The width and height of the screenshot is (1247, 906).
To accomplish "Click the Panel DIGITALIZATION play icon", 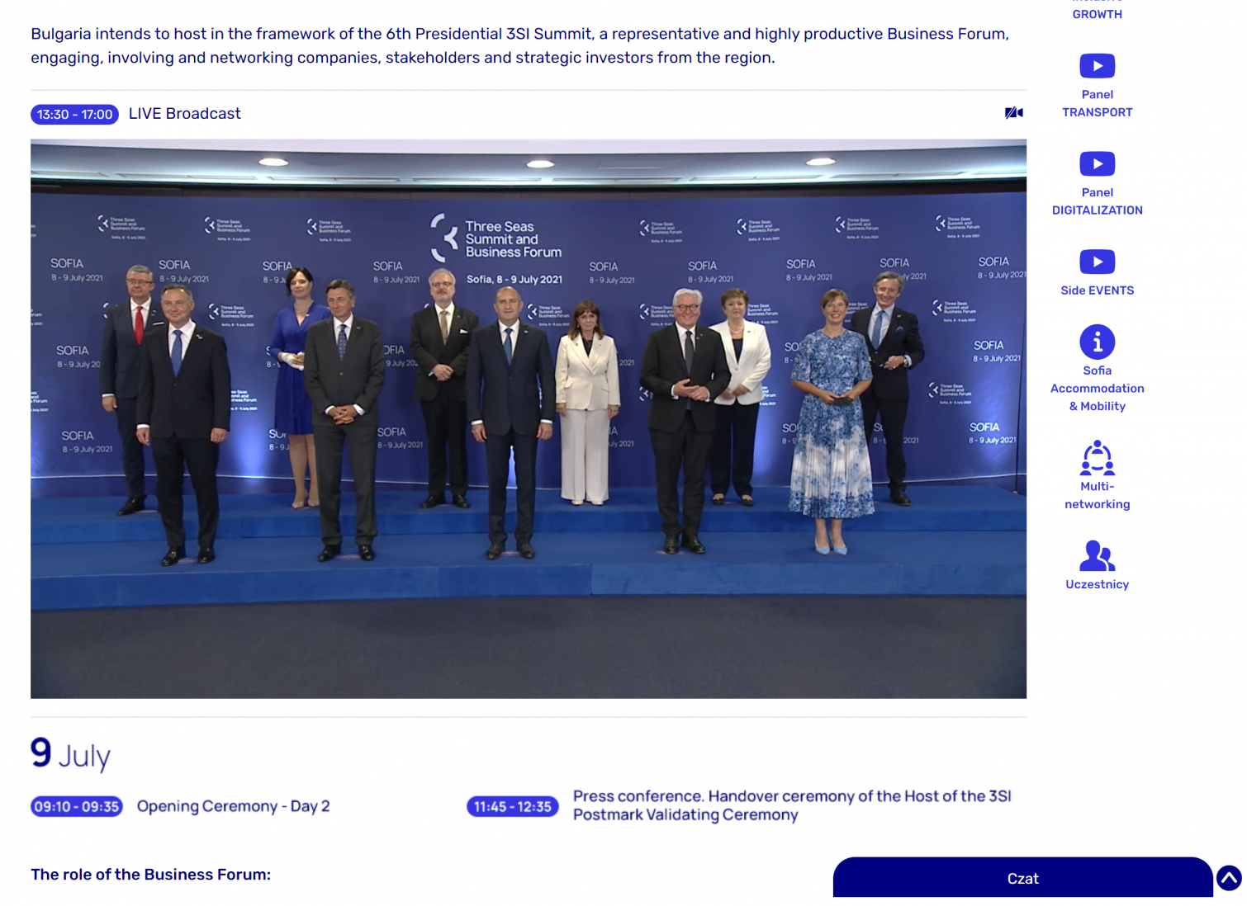I will 1097,164.
